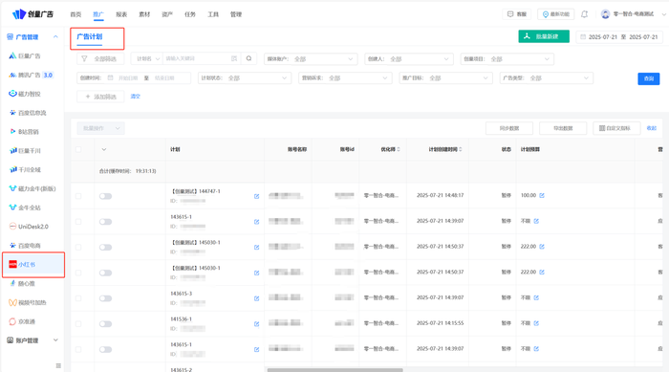Screen dimensions: 669x372
Task: Select 小红书 in the sidebar
Action: (33, 264)
